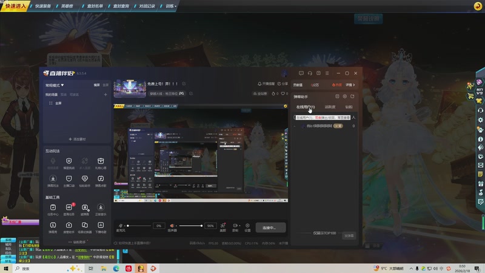
Task: Open 查封名单 in game top menu
Action: pos(95,6)
